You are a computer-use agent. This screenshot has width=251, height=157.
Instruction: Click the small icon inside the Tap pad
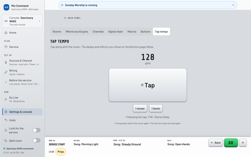coord(142,85)
